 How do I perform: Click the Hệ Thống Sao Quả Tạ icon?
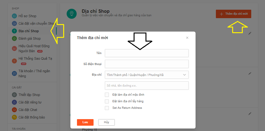coord(14,61)
